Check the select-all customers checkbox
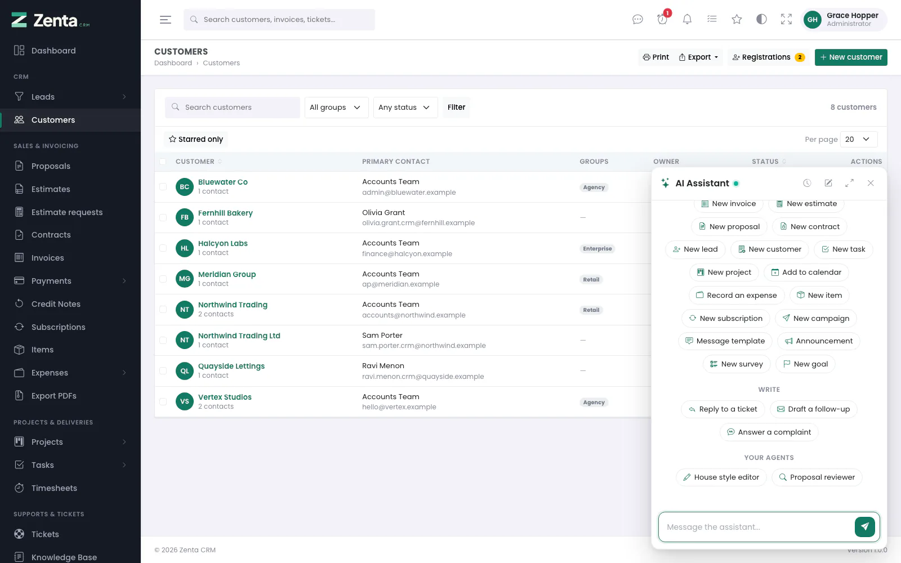The width and height of the screenshot is (901, 563). pos(163,162)
